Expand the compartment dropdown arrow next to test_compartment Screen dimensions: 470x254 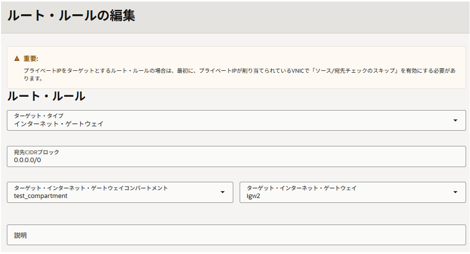pyautogui.click(x=223, y=192)
